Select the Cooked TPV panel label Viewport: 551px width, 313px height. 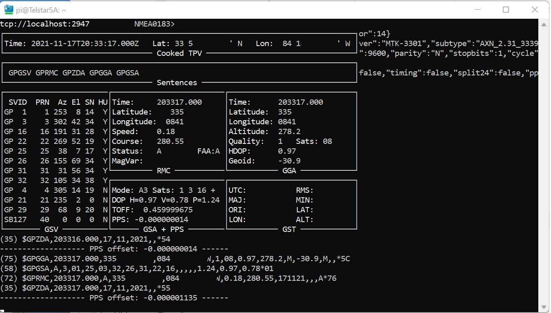(179, 53)
